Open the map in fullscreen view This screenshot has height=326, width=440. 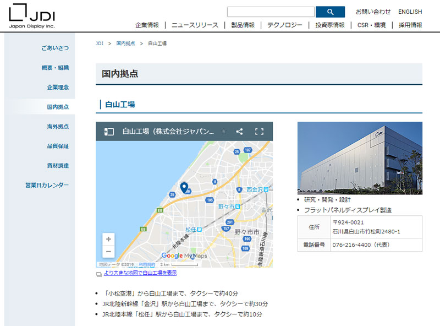point(260,132)
